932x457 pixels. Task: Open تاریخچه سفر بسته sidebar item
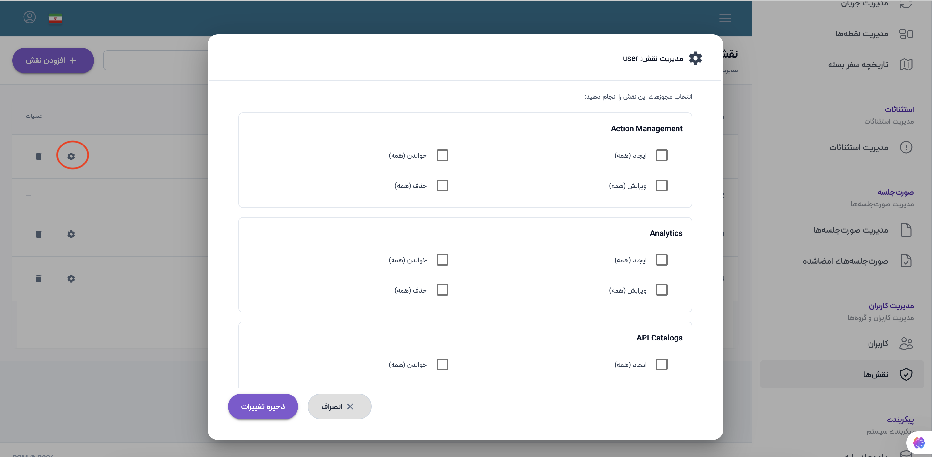(x=858, y=65)
